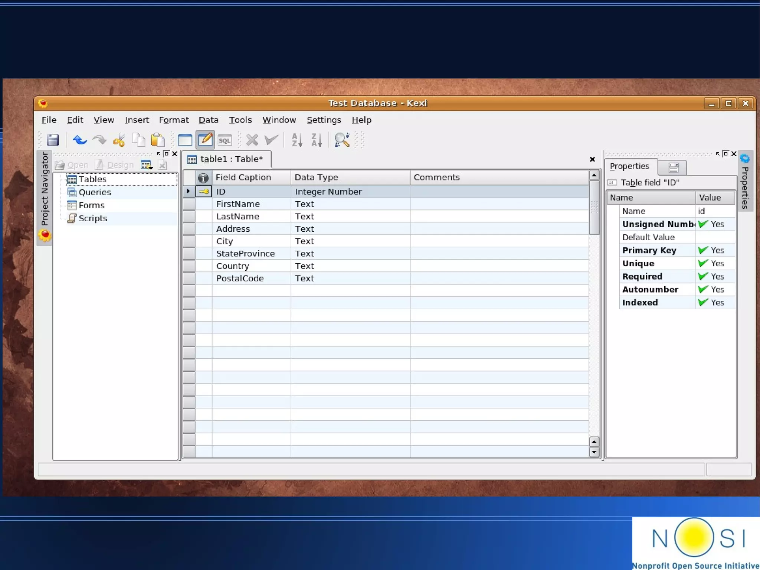
Task: Click the Find magnifier toolbar icon
Action: pyautogui.click(x=342, y=140)
